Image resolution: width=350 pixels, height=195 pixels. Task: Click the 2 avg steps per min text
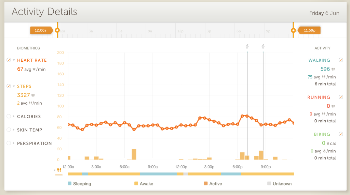click(29, 103)
